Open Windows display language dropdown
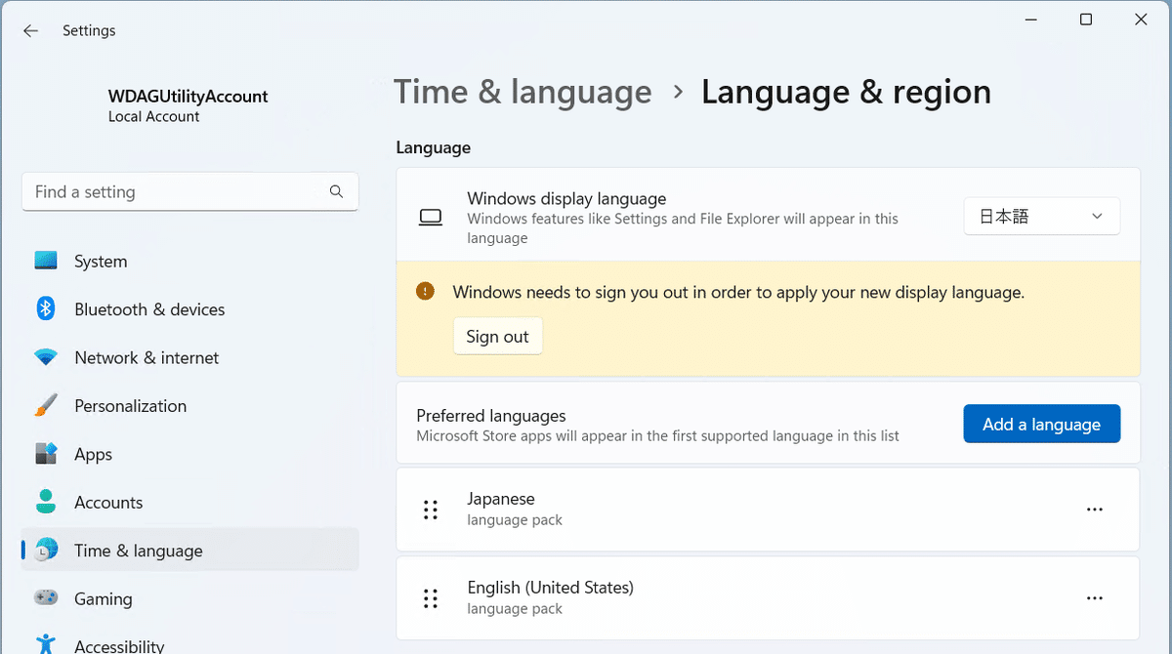 (1041, 217)
